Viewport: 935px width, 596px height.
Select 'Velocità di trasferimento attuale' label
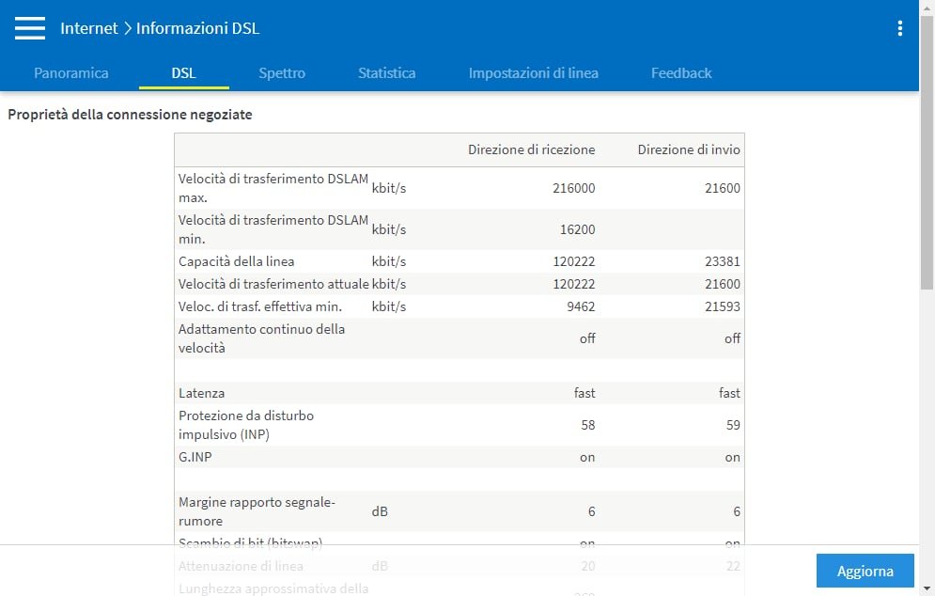point(273,284)
